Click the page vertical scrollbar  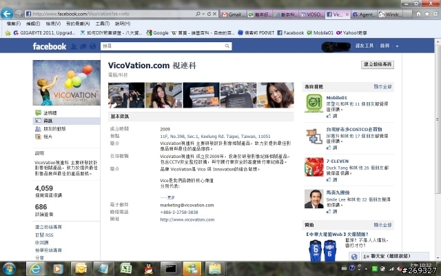438,118
